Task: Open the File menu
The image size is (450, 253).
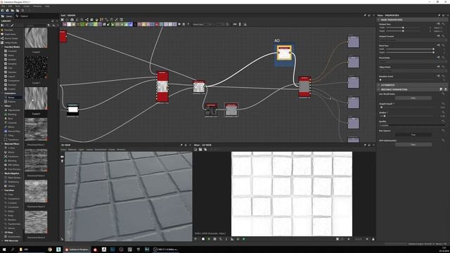Action: coord(3,6)
